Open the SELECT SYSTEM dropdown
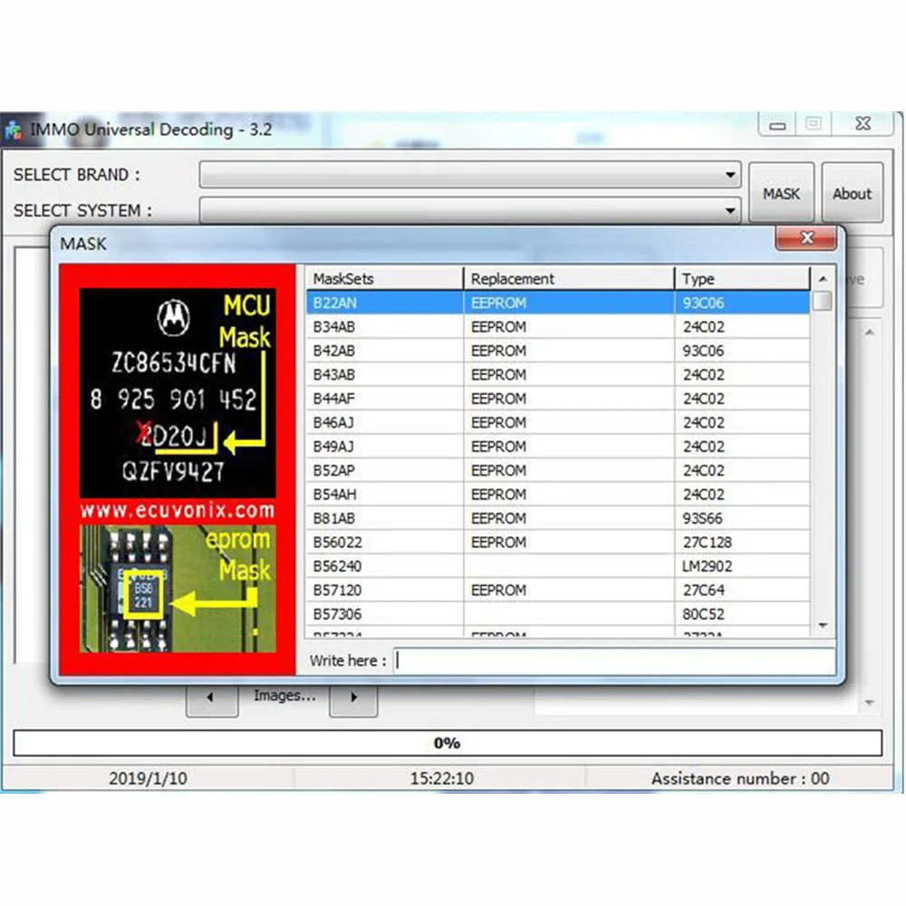The width and height of the screenshot is (906, 906). [730, 210]
